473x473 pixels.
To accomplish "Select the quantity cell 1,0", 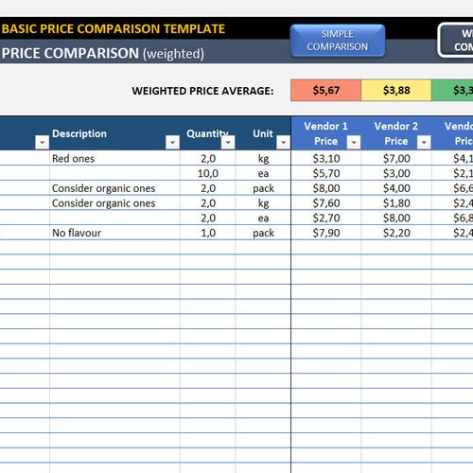I will tap(208, 233).
